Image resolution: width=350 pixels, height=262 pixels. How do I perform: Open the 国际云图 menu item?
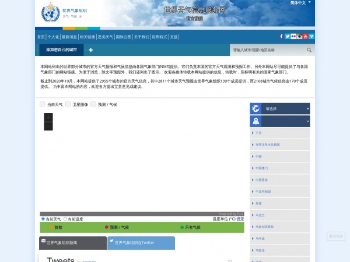(x=124, y=37)
